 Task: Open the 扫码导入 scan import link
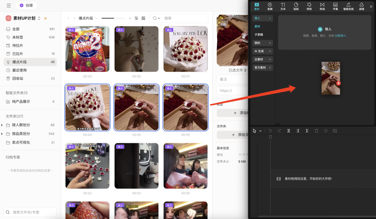point(340,36)
